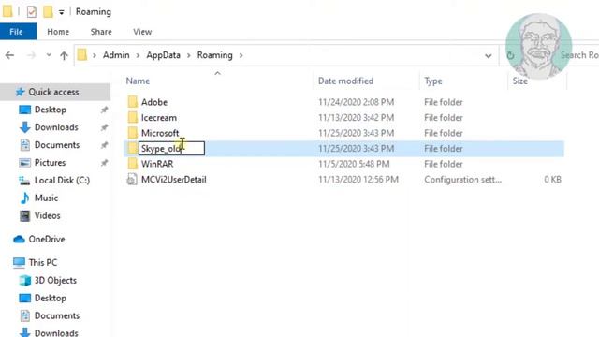Click the New folder quick access toolbar icon
Screen dimensions: 599x337
click(48, 12)
